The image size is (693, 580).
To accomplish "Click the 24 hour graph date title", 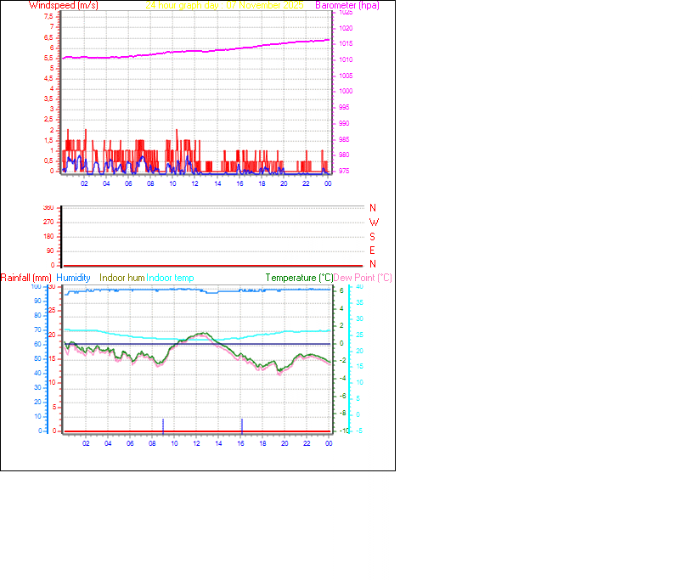I will 223,5.
